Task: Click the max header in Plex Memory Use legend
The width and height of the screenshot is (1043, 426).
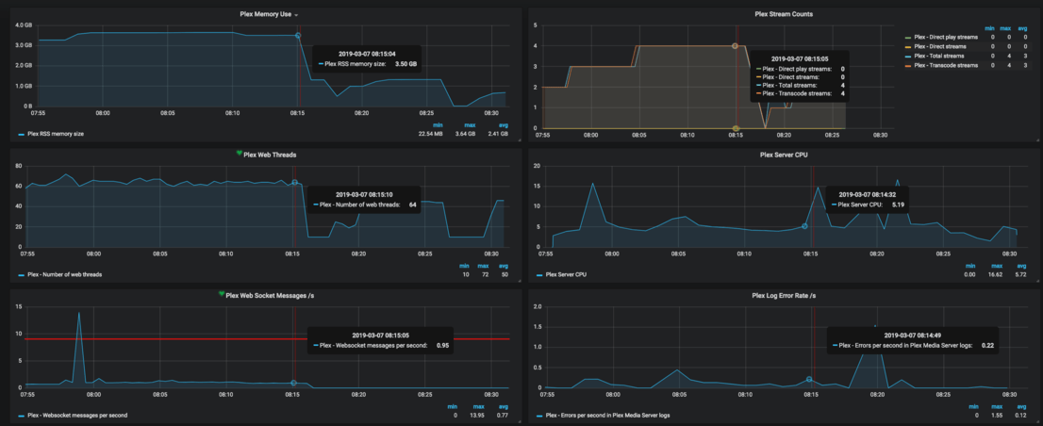Action: (x=470, y=125)
